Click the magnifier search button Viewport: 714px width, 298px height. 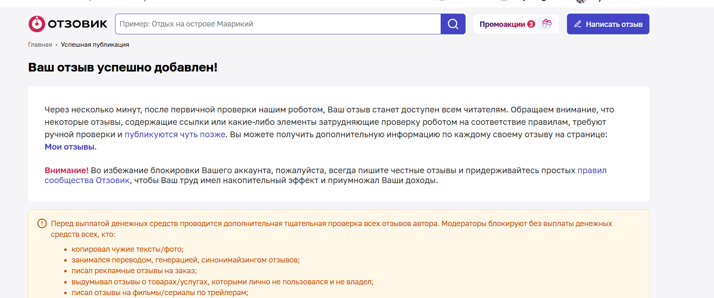point(453,24)
